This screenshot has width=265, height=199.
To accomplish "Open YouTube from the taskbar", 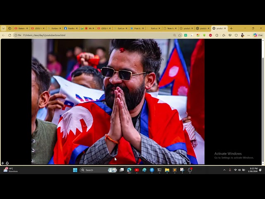I will [137, 170].
